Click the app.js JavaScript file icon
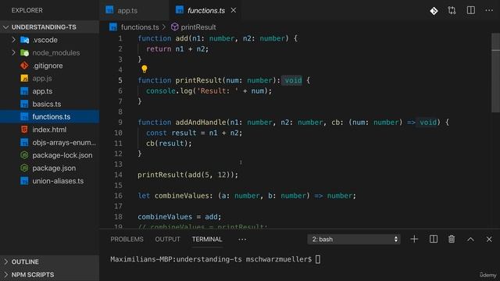The width and height of the screenshot is (500, 281). coord(24,78)
